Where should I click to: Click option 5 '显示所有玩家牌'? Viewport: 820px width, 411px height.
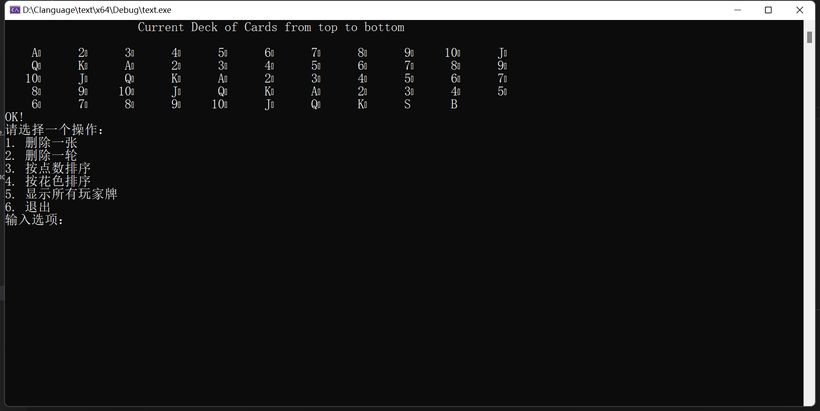click(61, 194)
